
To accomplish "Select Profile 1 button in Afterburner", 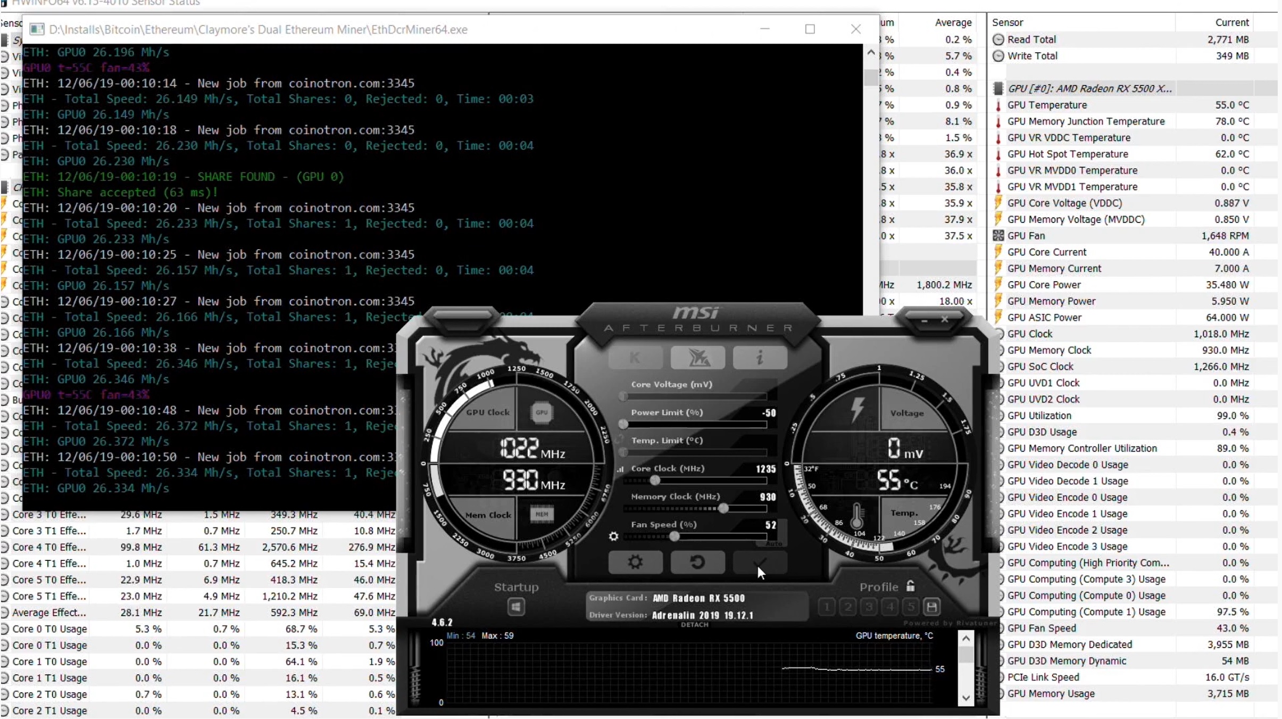I will click(826, 607).
